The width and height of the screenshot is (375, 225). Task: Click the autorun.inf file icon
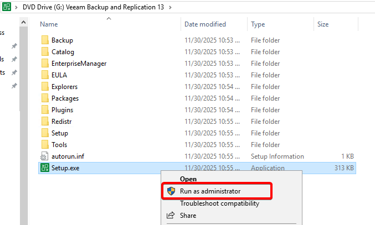coord(45,156)
